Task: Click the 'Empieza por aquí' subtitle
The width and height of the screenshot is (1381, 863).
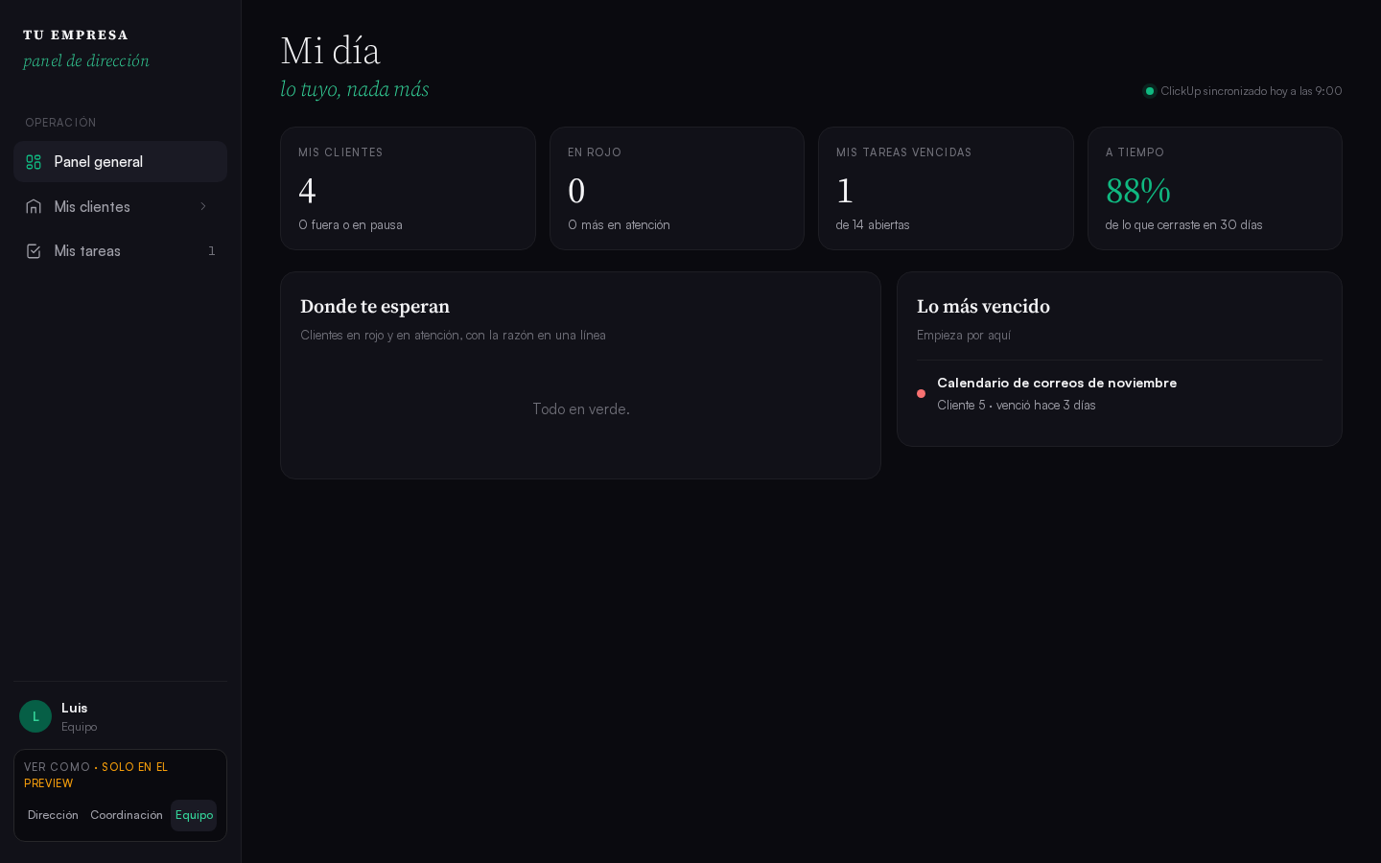Action: [x=964, y=336]
